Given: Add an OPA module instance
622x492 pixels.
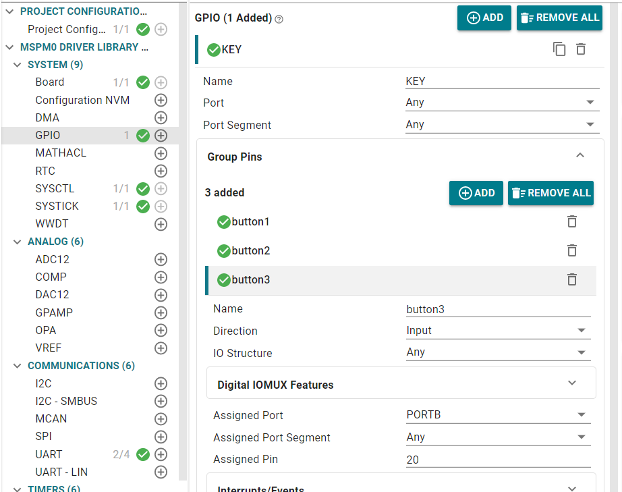Looking at the screenshot, I should [x=161, y=330].
